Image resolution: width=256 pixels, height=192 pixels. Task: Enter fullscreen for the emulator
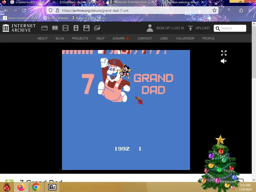[x=224, y=53]
